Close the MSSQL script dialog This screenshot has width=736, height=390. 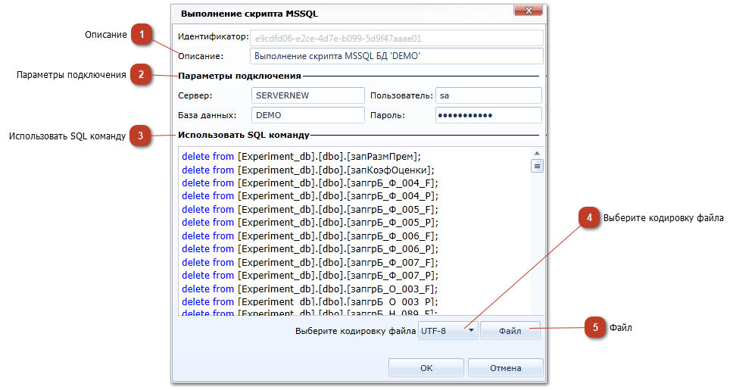click(529, 11)
